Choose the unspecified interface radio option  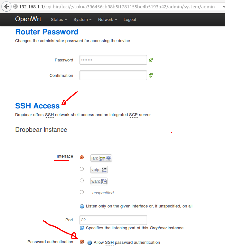(x=82, y=192)
